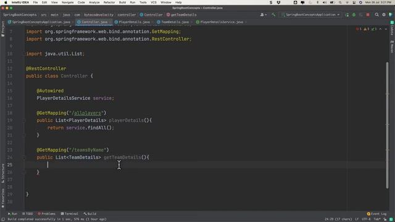Click the Build project hammer icon
The image size is (395, 222).
(273, 15)
